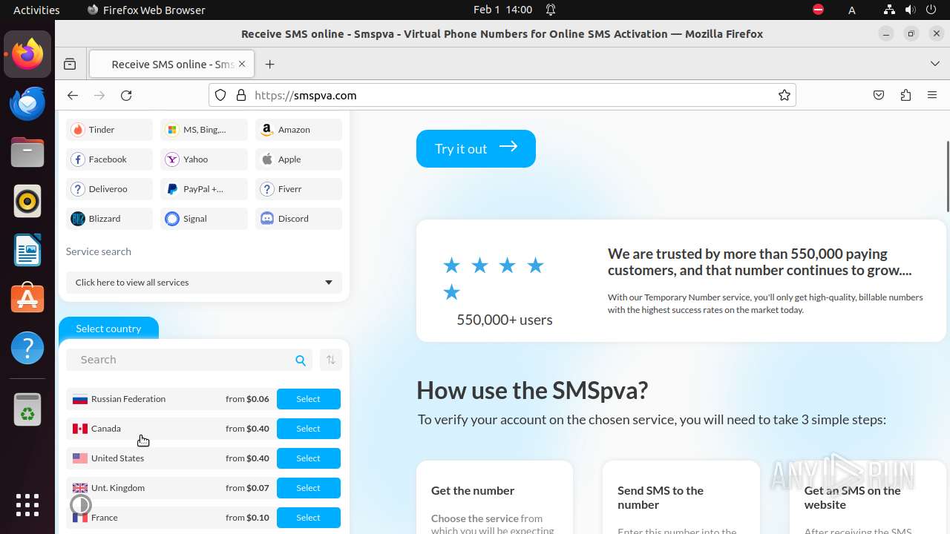Choose the Yahoo service
The width and height of the screenshot is (950, 534).
pyautogui.click(x=204, y=159)
